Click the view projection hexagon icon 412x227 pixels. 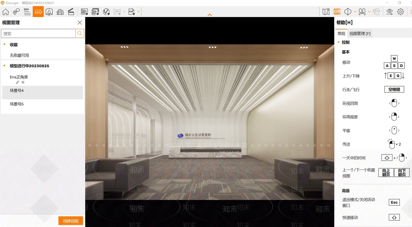pyautogui.click(x=348, y=12)
